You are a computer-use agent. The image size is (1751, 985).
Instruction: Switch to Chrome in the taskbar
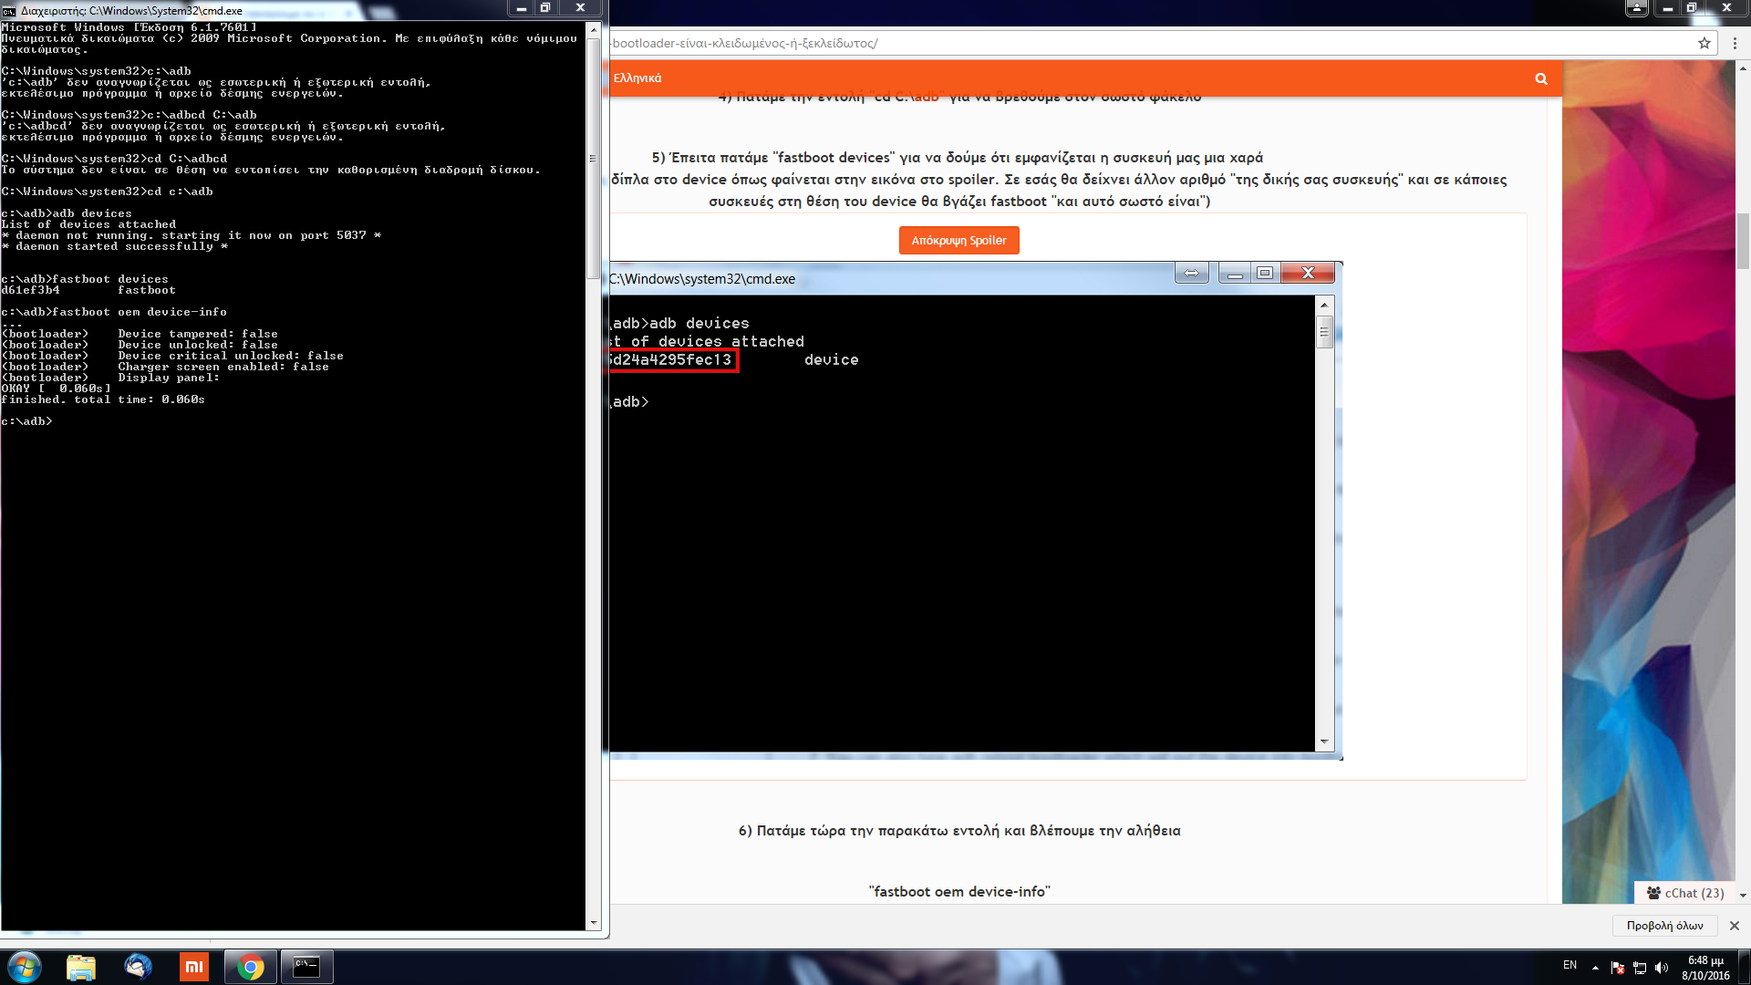(x=250, y=967)
